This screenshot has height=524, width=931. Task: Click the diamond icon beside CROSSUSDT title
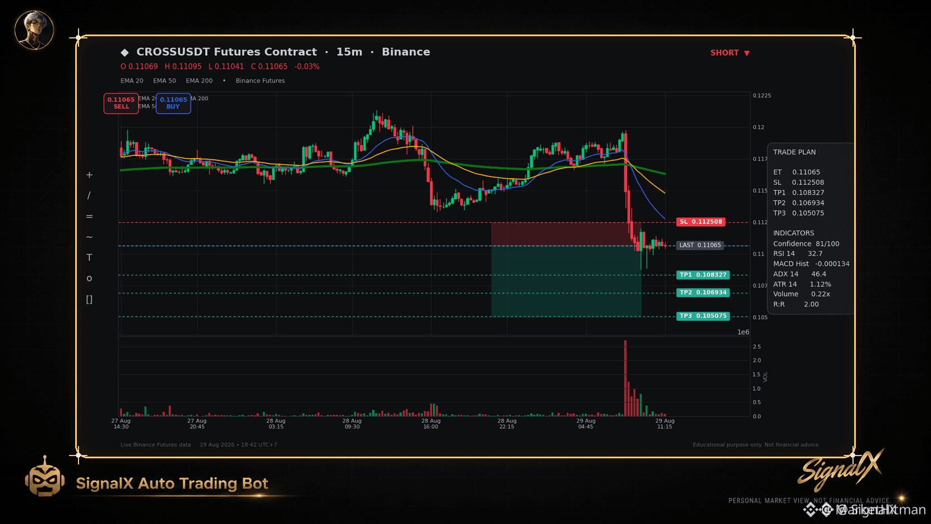pos(125,52)
